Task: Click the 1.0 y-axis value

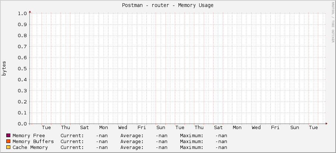Action: pos(22,14)
